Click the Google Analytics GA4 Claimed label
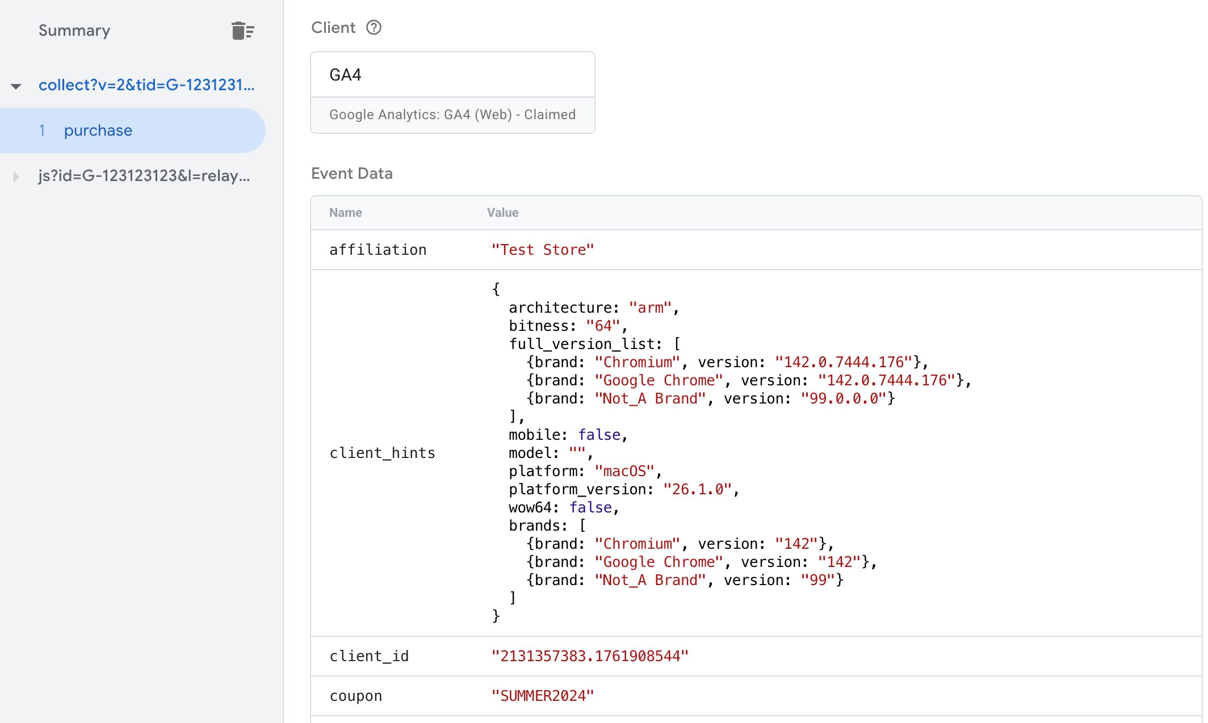The image size is (1208, 723). pyautogui.click(x=452, y=115)
